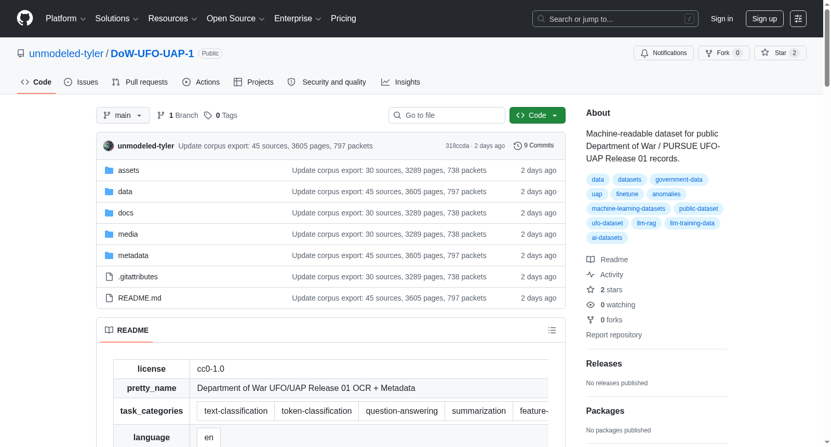
Task: Open the Actions tab
Action: point(201,82)
